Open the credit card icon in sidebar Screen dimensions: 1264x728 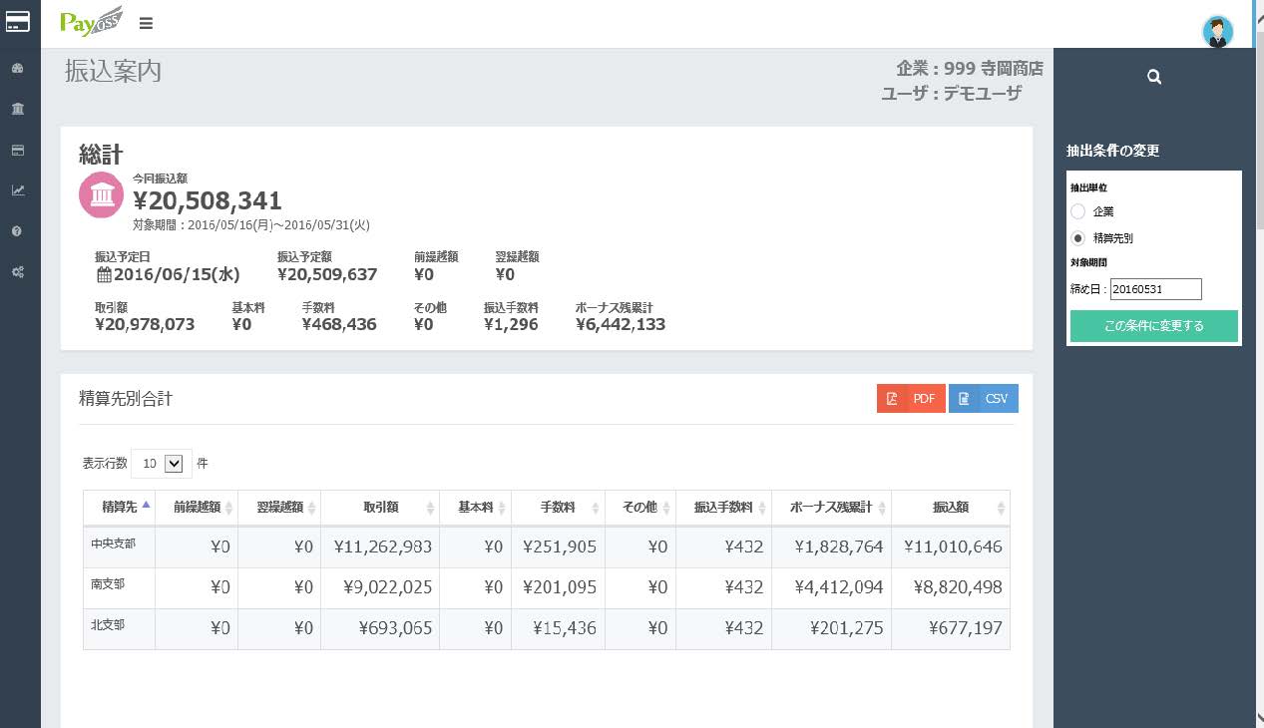(18, 150)
